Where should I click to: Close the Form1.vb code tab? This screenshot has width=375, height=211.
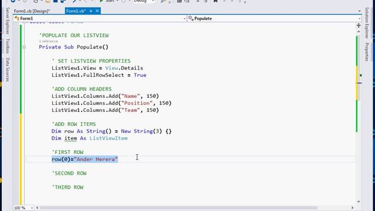pos(97,11)
